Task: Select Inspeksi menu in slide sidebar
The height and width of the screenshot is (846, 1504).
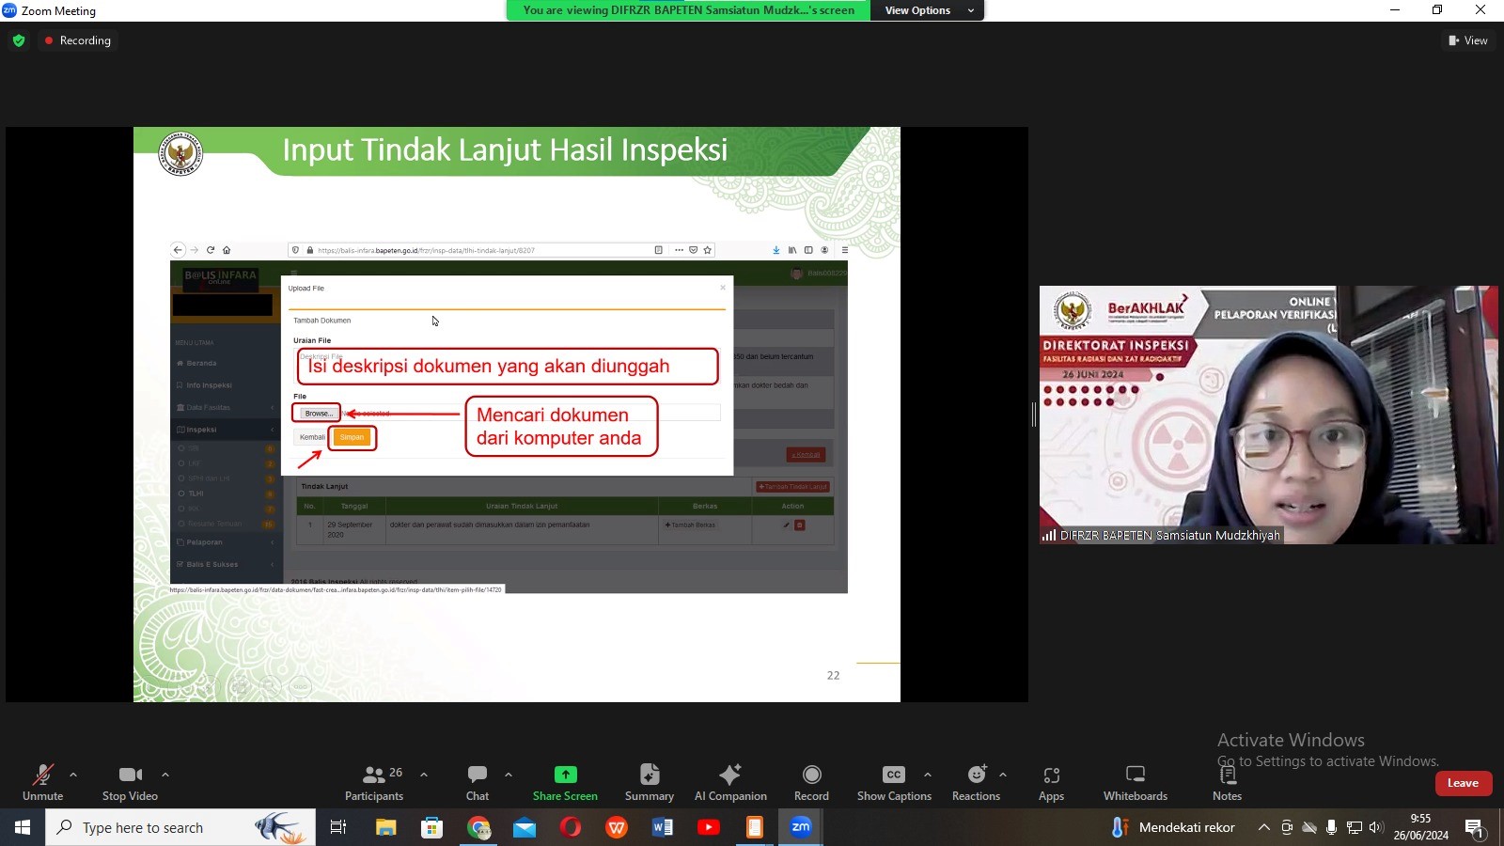Action: coord(226,430)
